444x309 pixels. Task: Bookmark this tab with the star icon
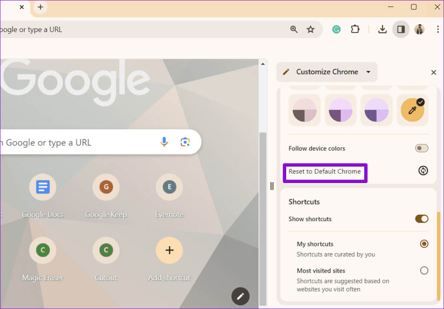(x=310, y=29)
